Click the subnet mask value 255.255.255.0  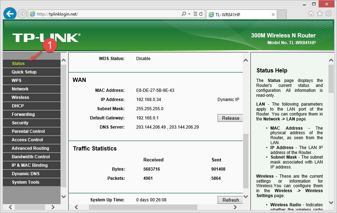[x=150, y=109]
